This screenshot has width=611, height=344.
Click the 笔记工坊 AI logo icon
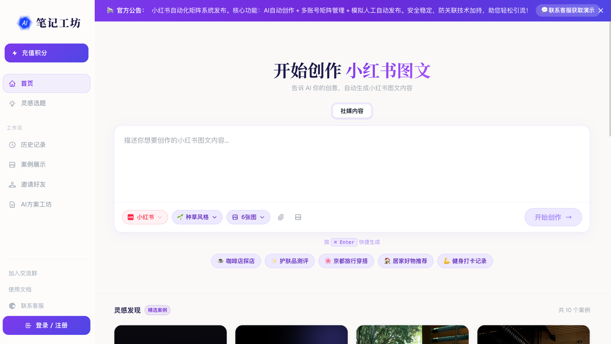pos(25,23)
